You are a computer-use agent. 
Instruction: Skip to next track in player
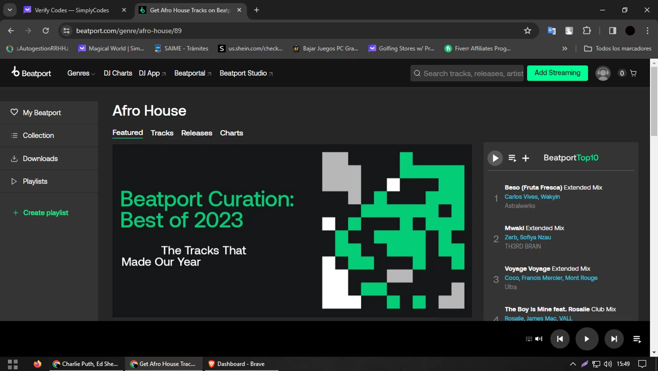pyautogui.click(x=614, y=339)
